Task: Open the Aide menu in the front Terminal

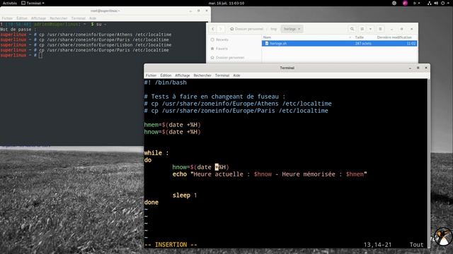Action: (x=236, y=75)
